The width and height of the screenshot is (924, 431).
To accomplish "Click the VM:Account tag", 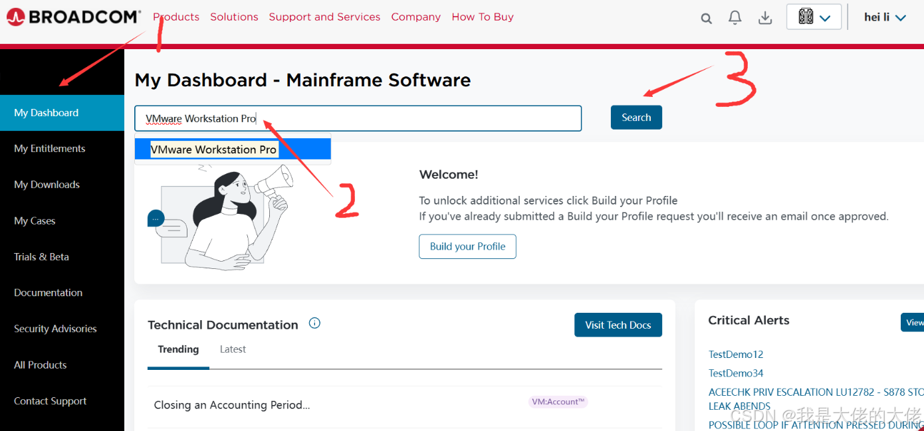I will [x=558, y=402].
